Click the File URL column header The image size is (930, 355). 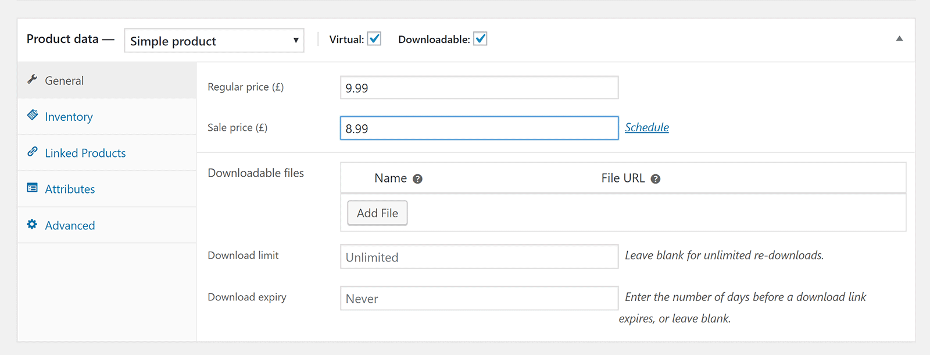pyautogui.click(x=623, y=178)
